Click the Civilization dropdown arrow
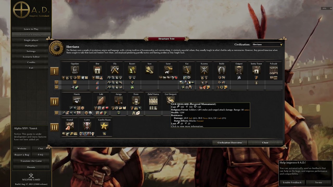This screenshot has width=333, height=187. click(x=281, y=45)
